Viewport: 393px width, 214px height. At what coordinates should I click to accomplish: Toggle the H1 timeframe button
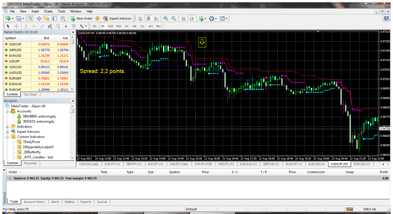pos(127,26)
